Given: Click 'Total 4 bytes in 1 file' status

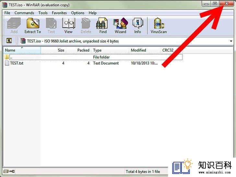Looking at the screenshot, I should click(143, 171).
